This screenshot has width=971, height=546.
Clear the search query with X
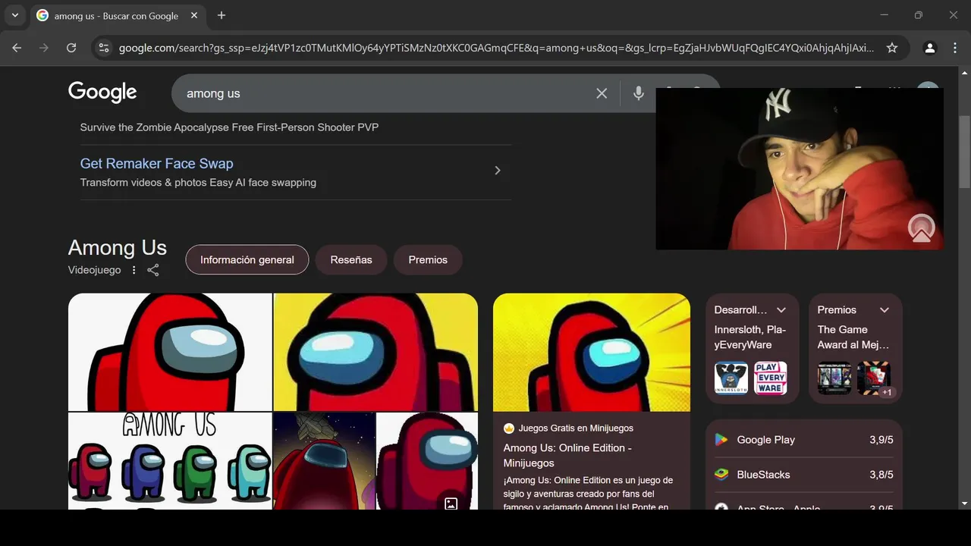tap(602, 93)
